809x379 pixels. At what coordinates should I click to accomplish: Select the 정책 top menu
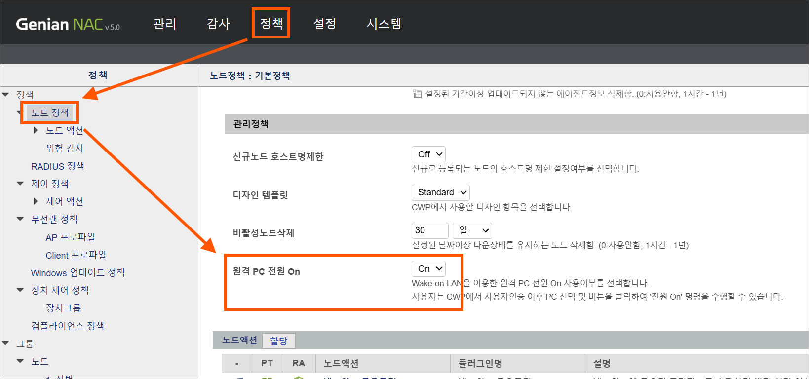click(x=271, y=24)
